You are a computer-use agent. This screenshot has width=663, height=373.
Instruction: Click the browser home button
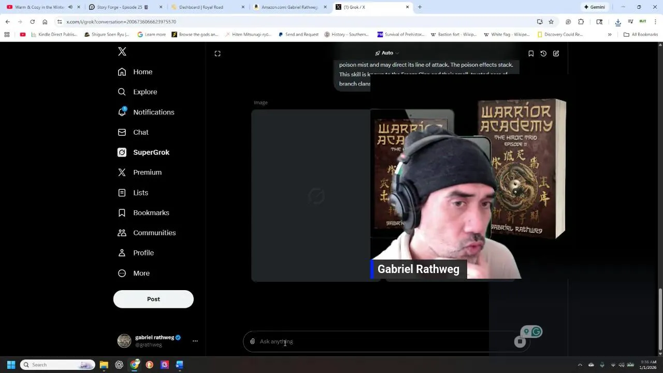pos(45,22)
